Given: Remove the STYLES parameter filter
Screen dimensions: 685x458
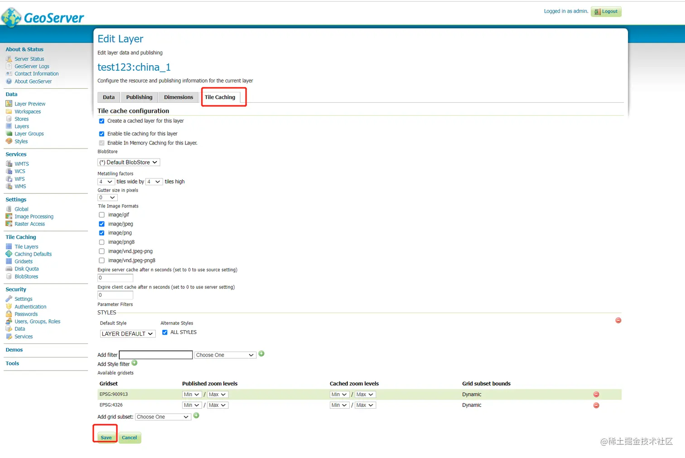Looking at the screenshot, I should click(x=618, y=320).
